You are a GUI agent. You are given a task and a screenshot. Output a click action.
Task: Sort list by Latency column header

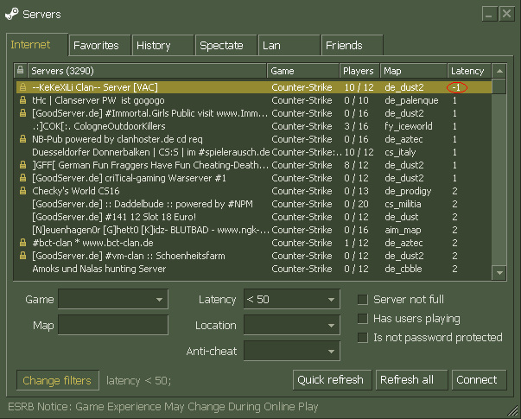pyautogui.click(x=469, y=71)
